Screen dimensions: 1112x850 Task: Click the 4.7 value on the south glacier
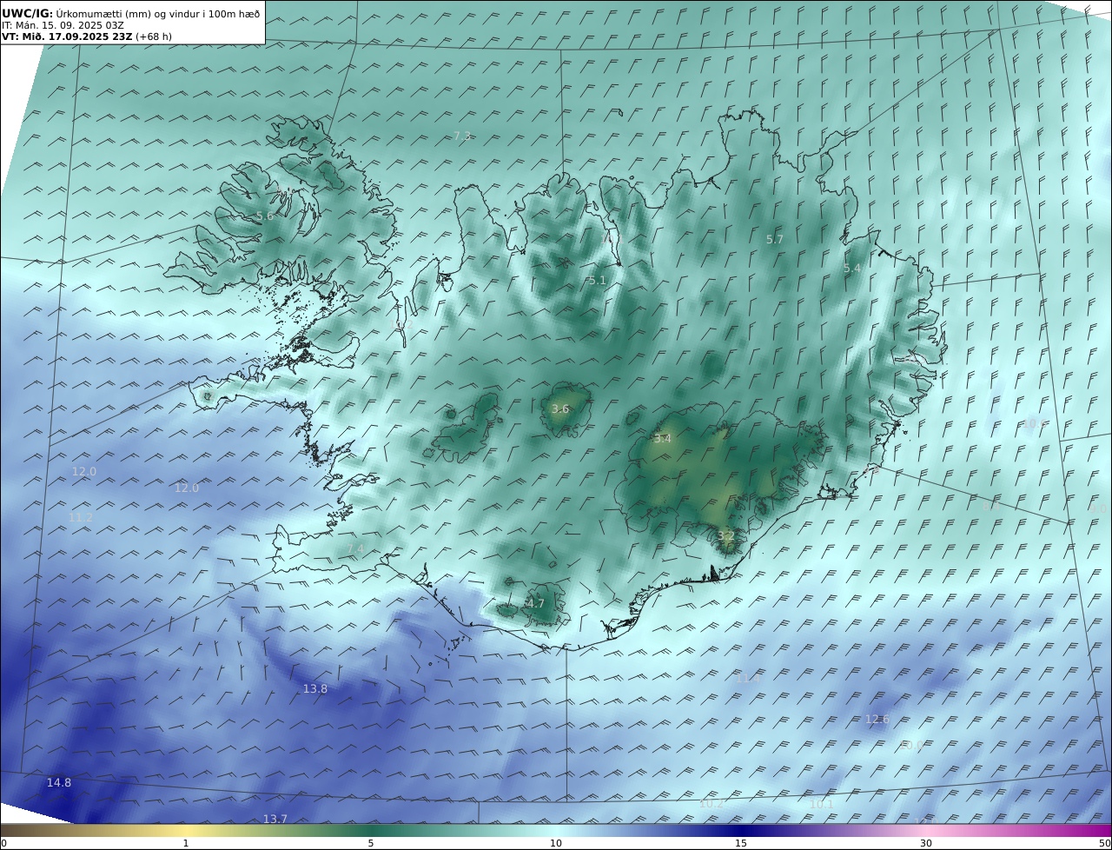point(536,603)
